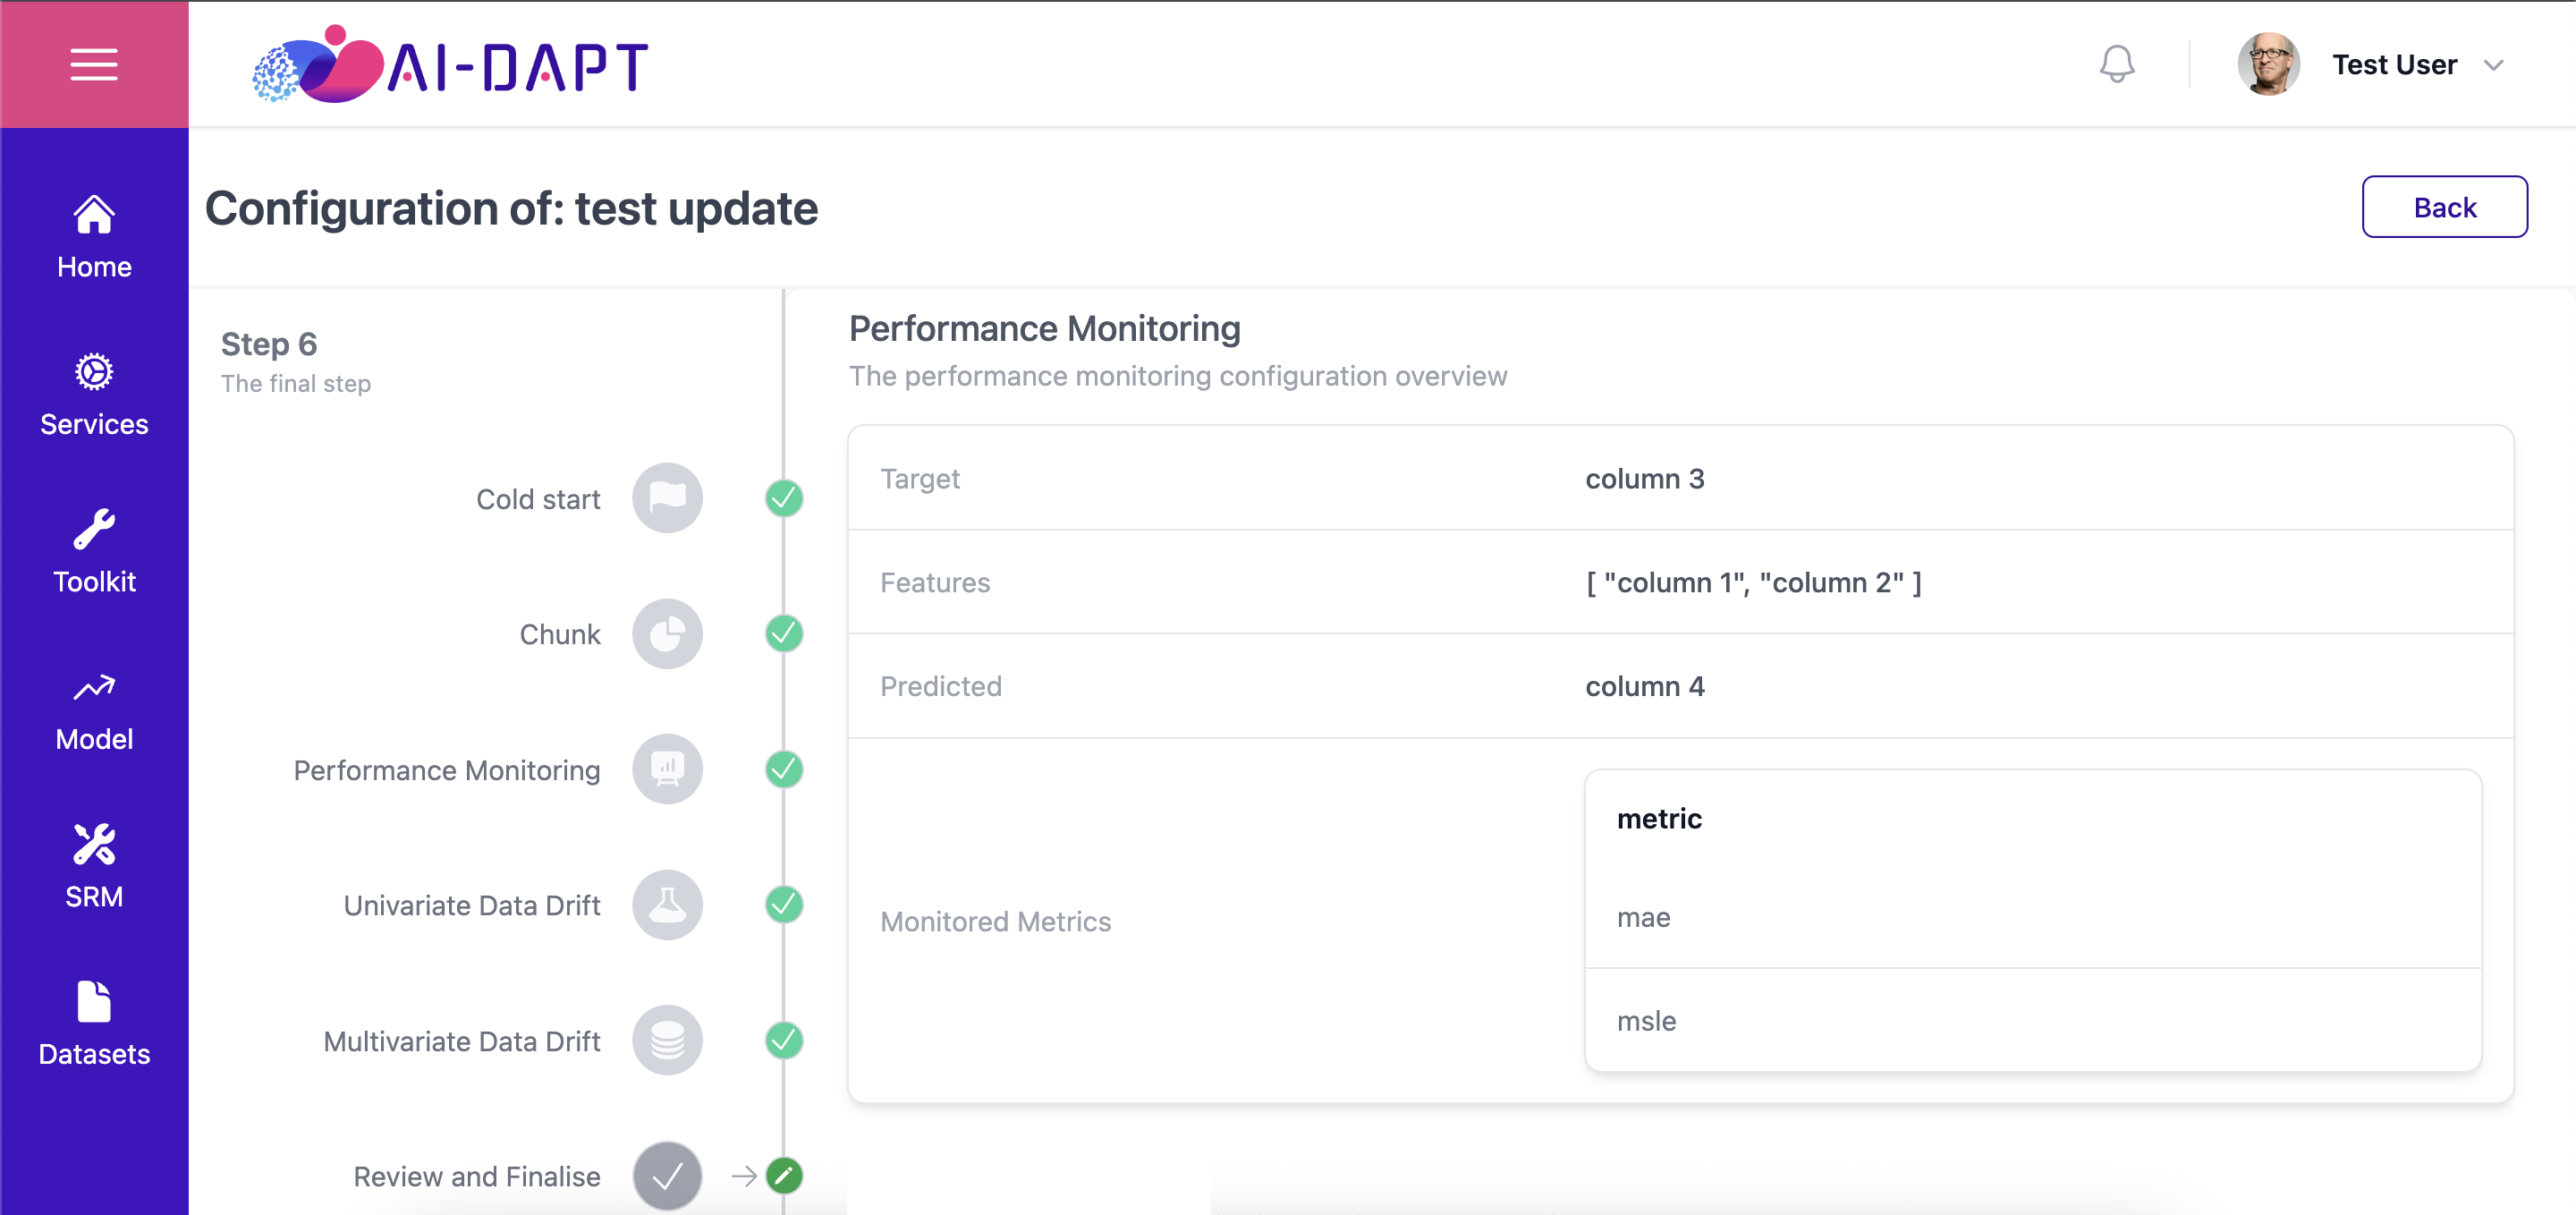
Task: Click the Predicted value 'column 4'
Action: 1644,686
